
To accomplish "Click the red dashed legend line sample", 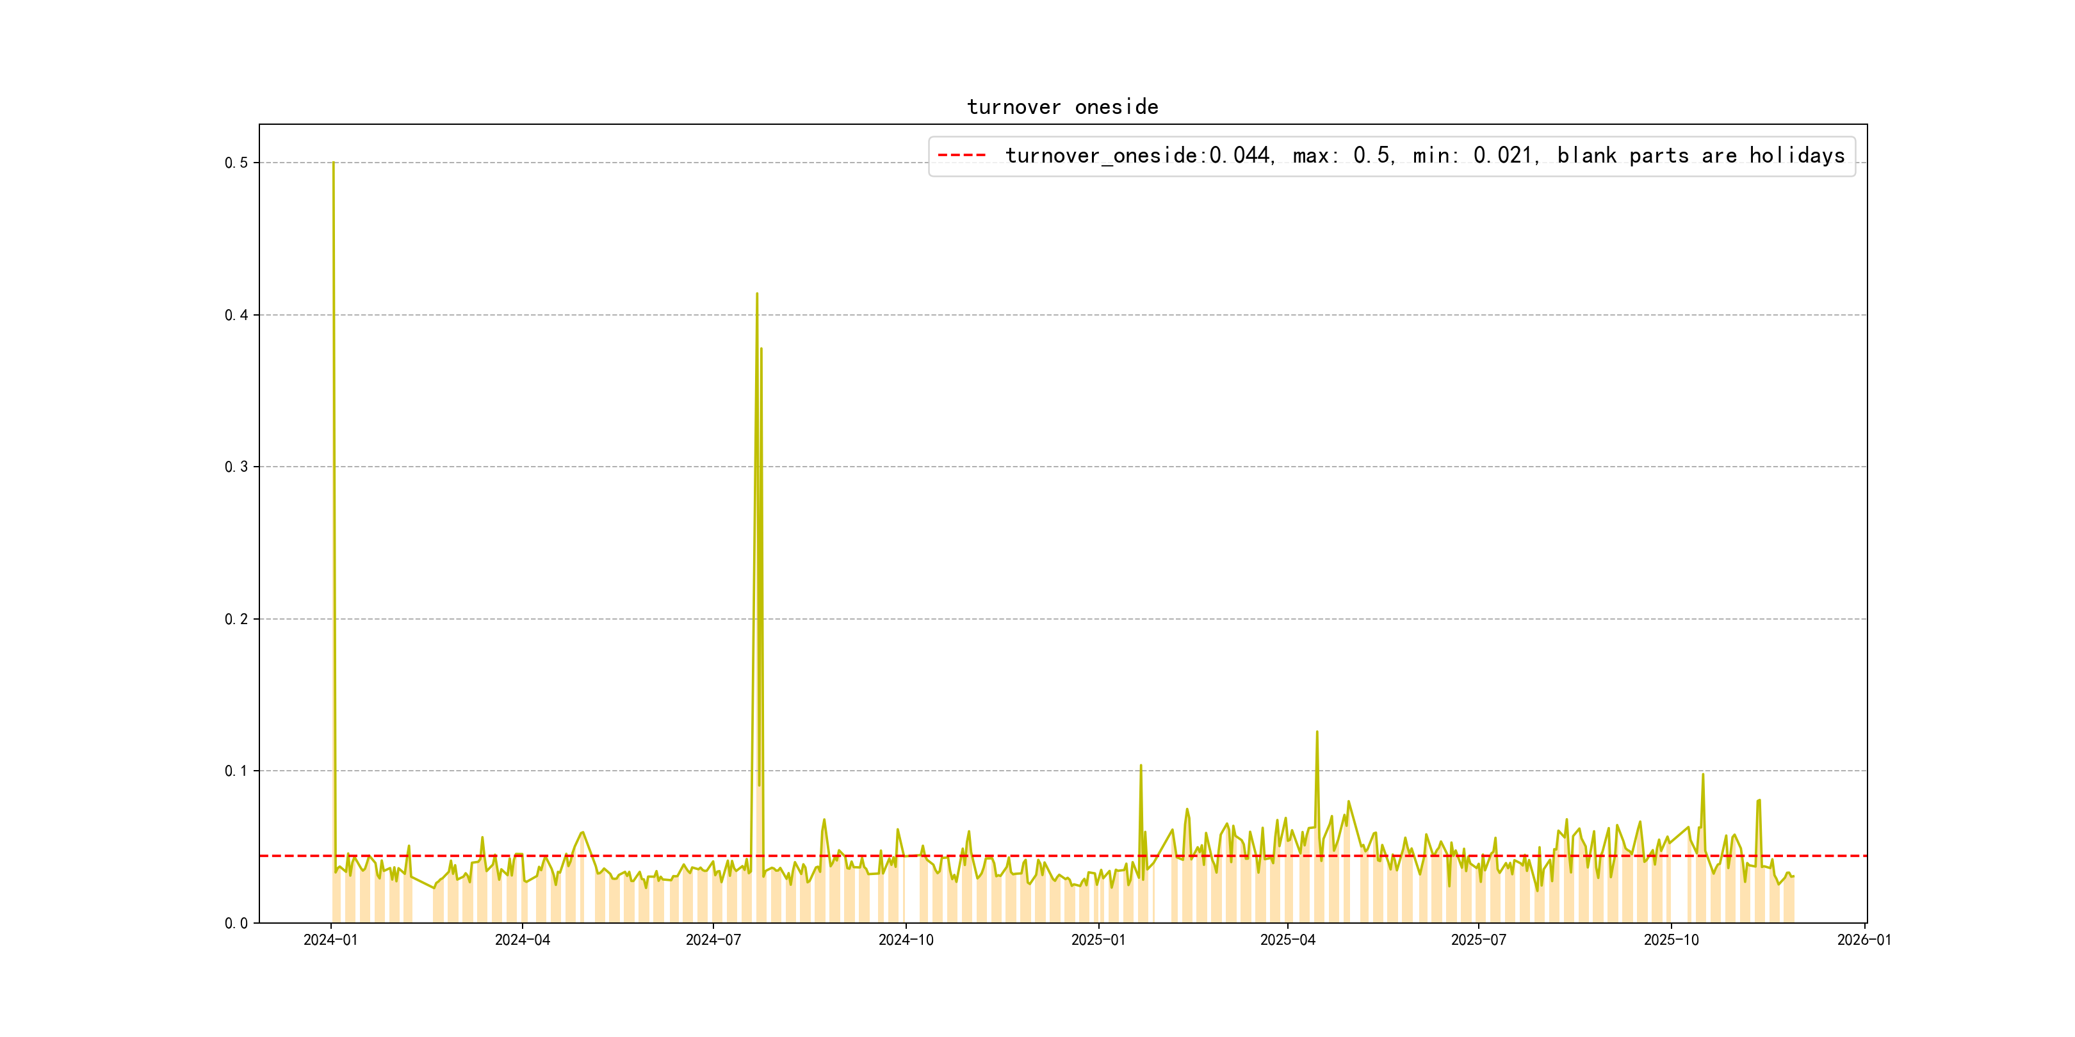I will 962,156.
